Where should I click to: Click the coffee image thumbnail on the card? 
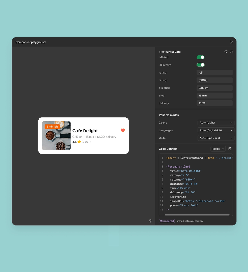click(56, 135)
